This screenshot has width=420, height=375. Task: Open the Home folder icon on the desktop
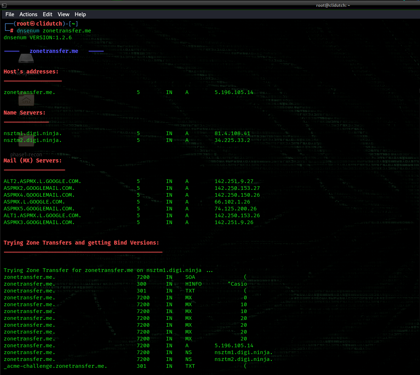point(26,100)
